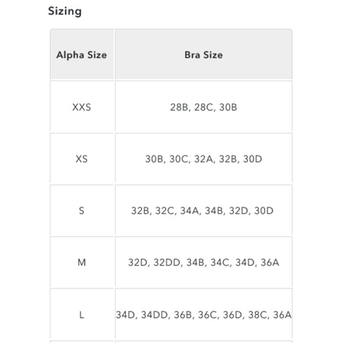This screenshot has width=343, height=343.
Task: Select the cell starting with 32B, 32C
Action: click(x=204, y=211)
